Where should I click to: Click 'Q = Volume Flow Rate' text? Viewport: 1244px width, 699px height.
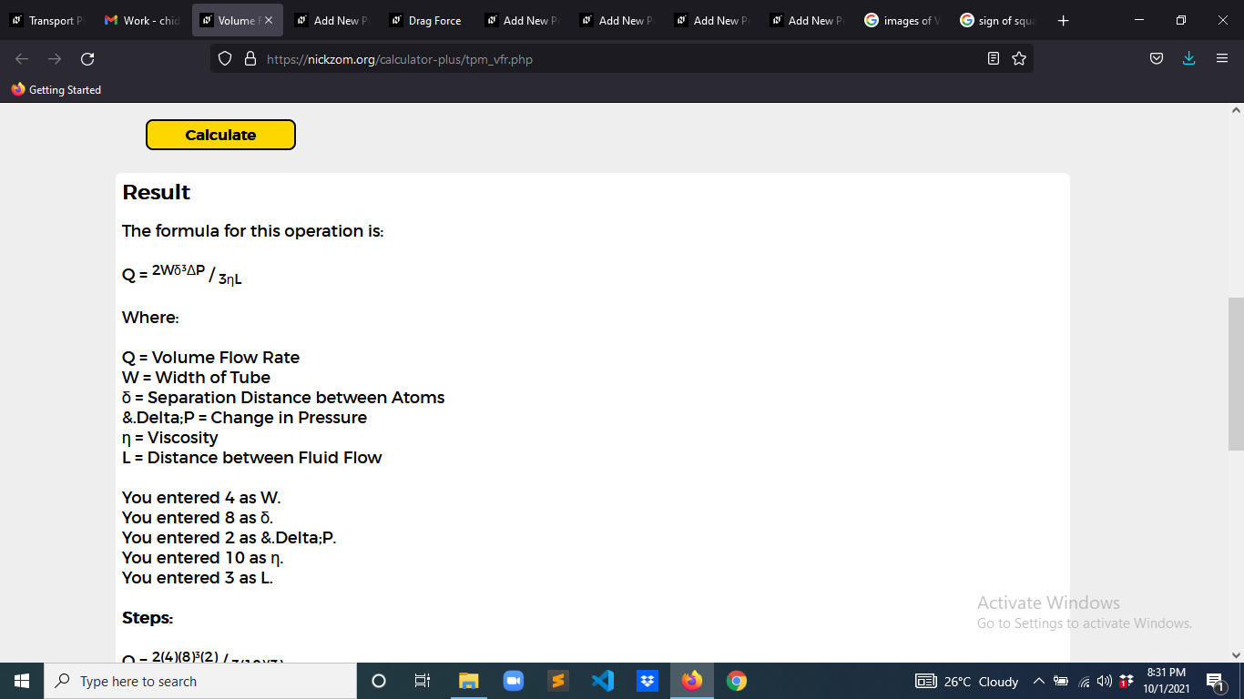pos(210,358)
